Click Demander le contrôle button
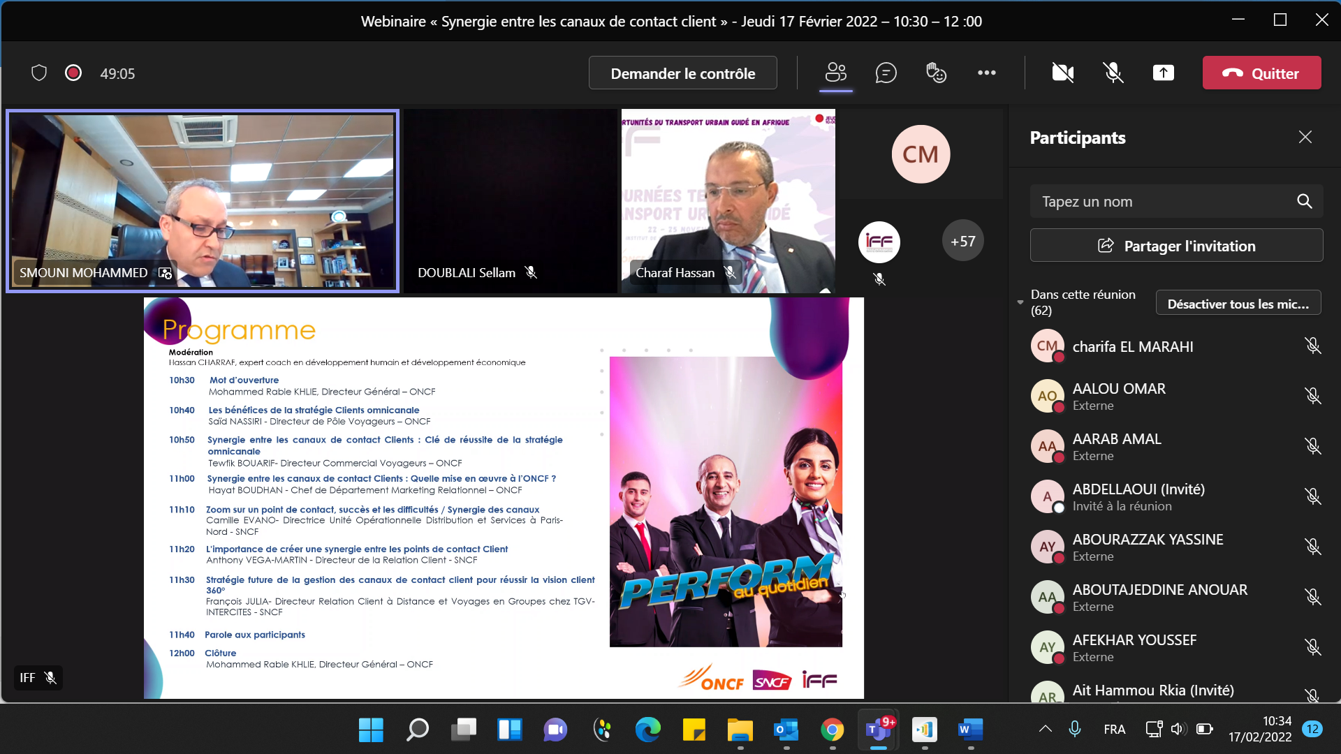 (682, 73)
